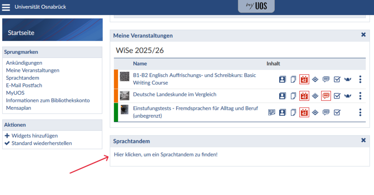Close the Sprachtandem widget
The image size is (374, 195).
coord(363,140)
